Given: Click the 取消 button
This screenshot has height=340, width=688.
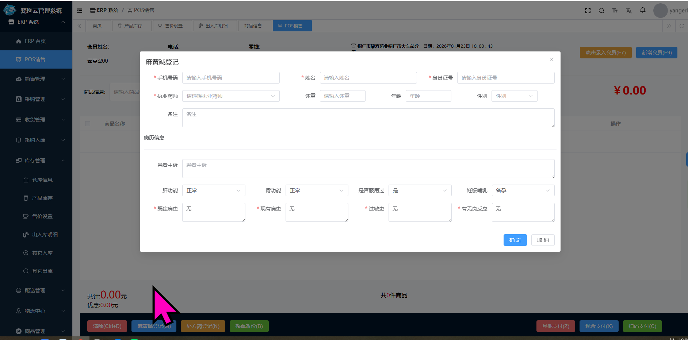Looking at the screenshot, I should (543, 240).
